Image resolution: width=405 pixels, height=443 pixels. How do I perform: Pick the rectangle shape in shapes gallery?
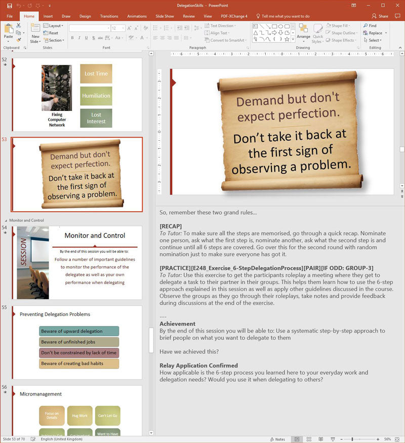(274, 26)
